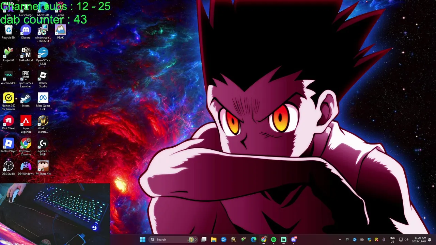Launch Roblox Studio from the desktop
The width and height of the screenshot is (436, 245).
[x=43, y=79]
